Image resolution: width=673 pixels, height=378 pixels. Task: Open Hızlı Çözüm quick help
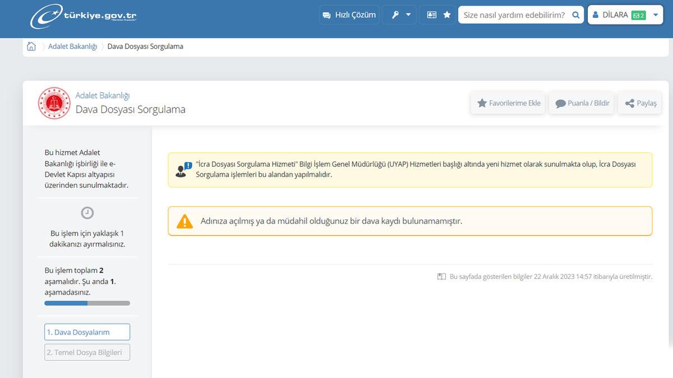tap(349, 15)
